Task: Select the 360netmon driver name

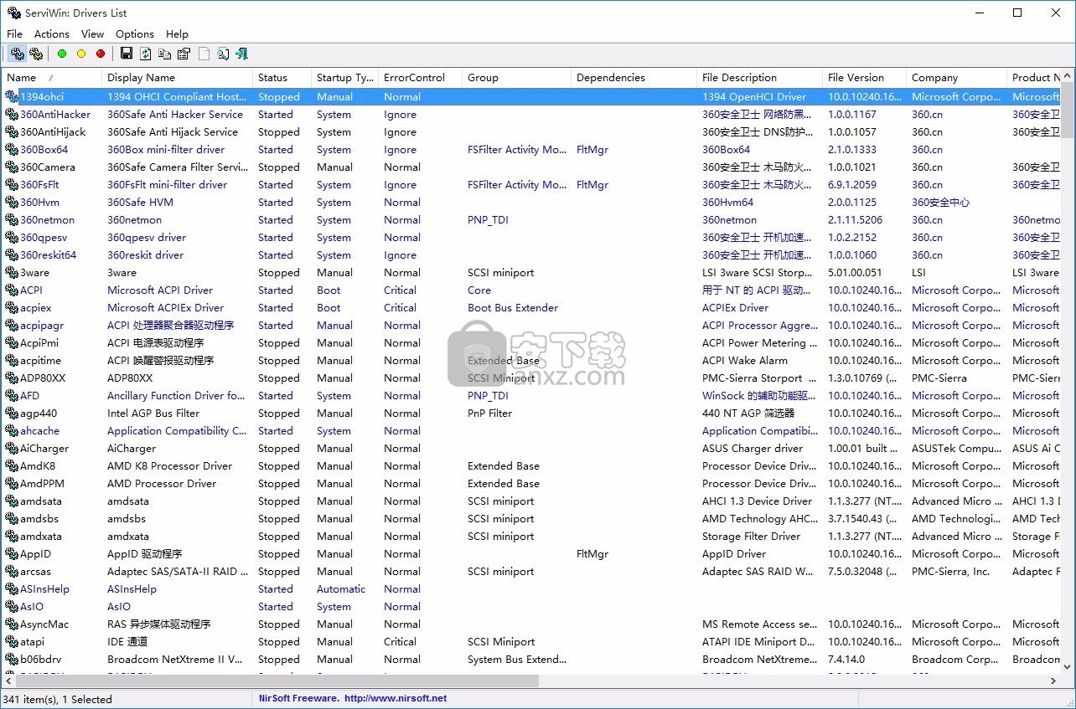Action: 47,220
